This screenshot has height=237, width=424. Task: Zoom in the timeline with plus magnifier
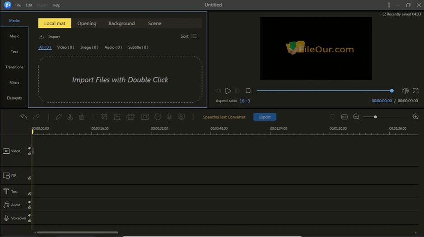pos(415,117)
